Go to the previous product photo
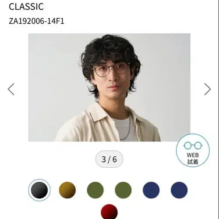The width and height of the screenshot is (219, 219). coord(11,89)
